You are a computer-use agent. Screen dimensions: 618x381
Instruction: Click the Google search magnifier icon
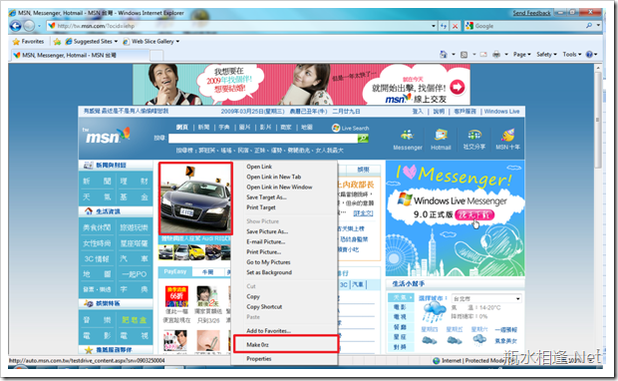pos(589,26)
